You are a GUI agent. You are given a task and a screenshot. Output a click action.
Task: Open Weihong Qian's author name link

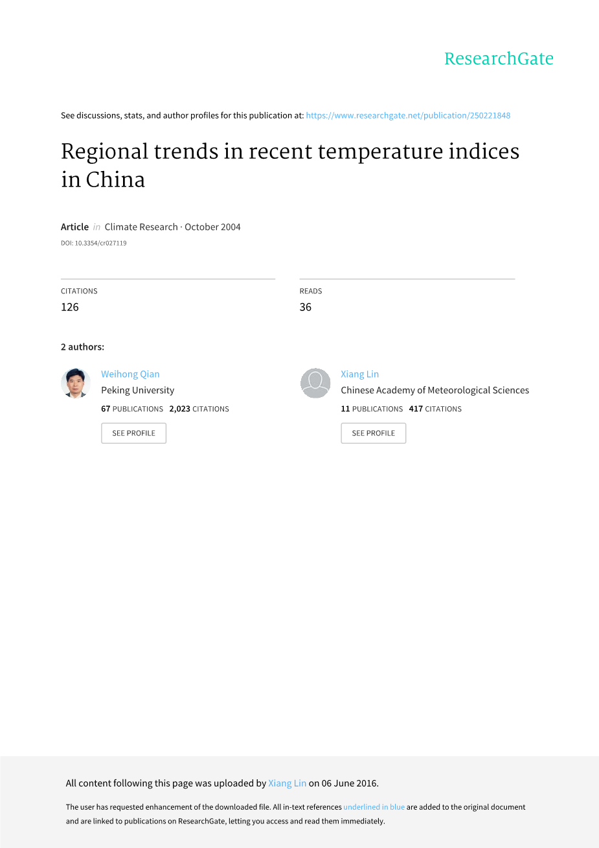(130, 374)
